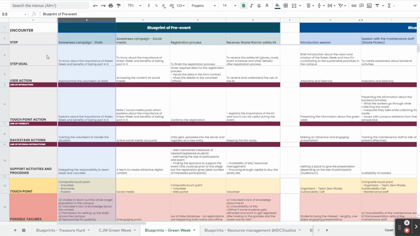420x236 pixels.
Task: Open the Poppins font dropdown
Action: click(204, 5)
